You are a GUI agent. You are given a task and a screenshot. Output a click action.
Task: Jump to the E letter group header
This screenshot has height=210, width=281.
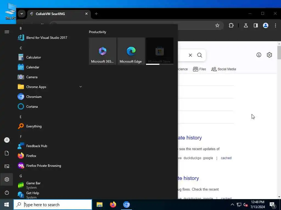coord(21,117)
